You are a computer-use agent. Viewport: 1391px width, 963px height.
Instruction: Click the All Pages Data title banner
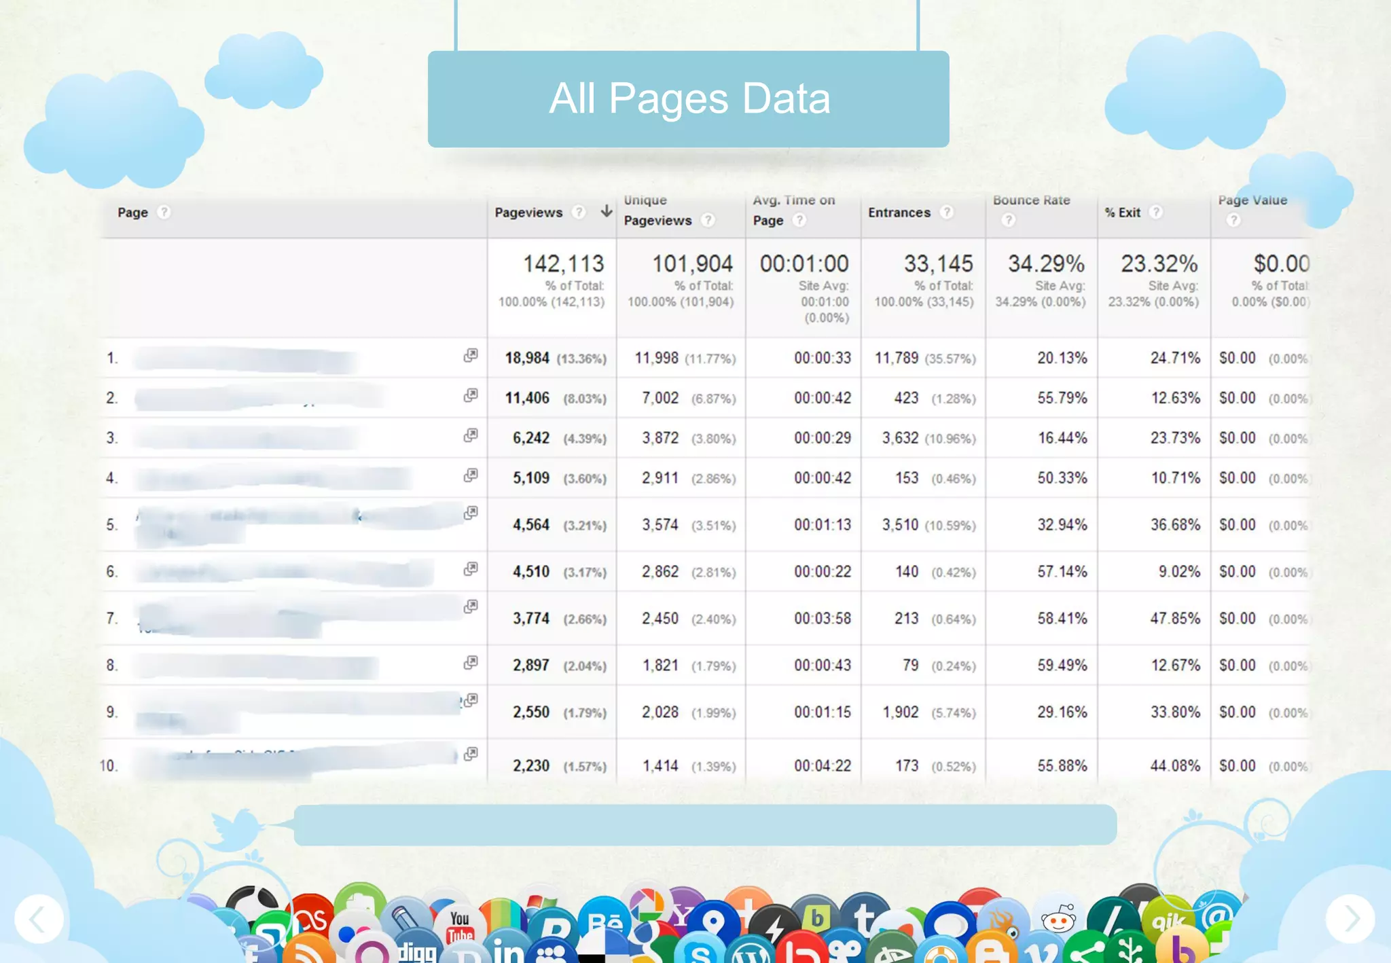(x=688, y=99)
